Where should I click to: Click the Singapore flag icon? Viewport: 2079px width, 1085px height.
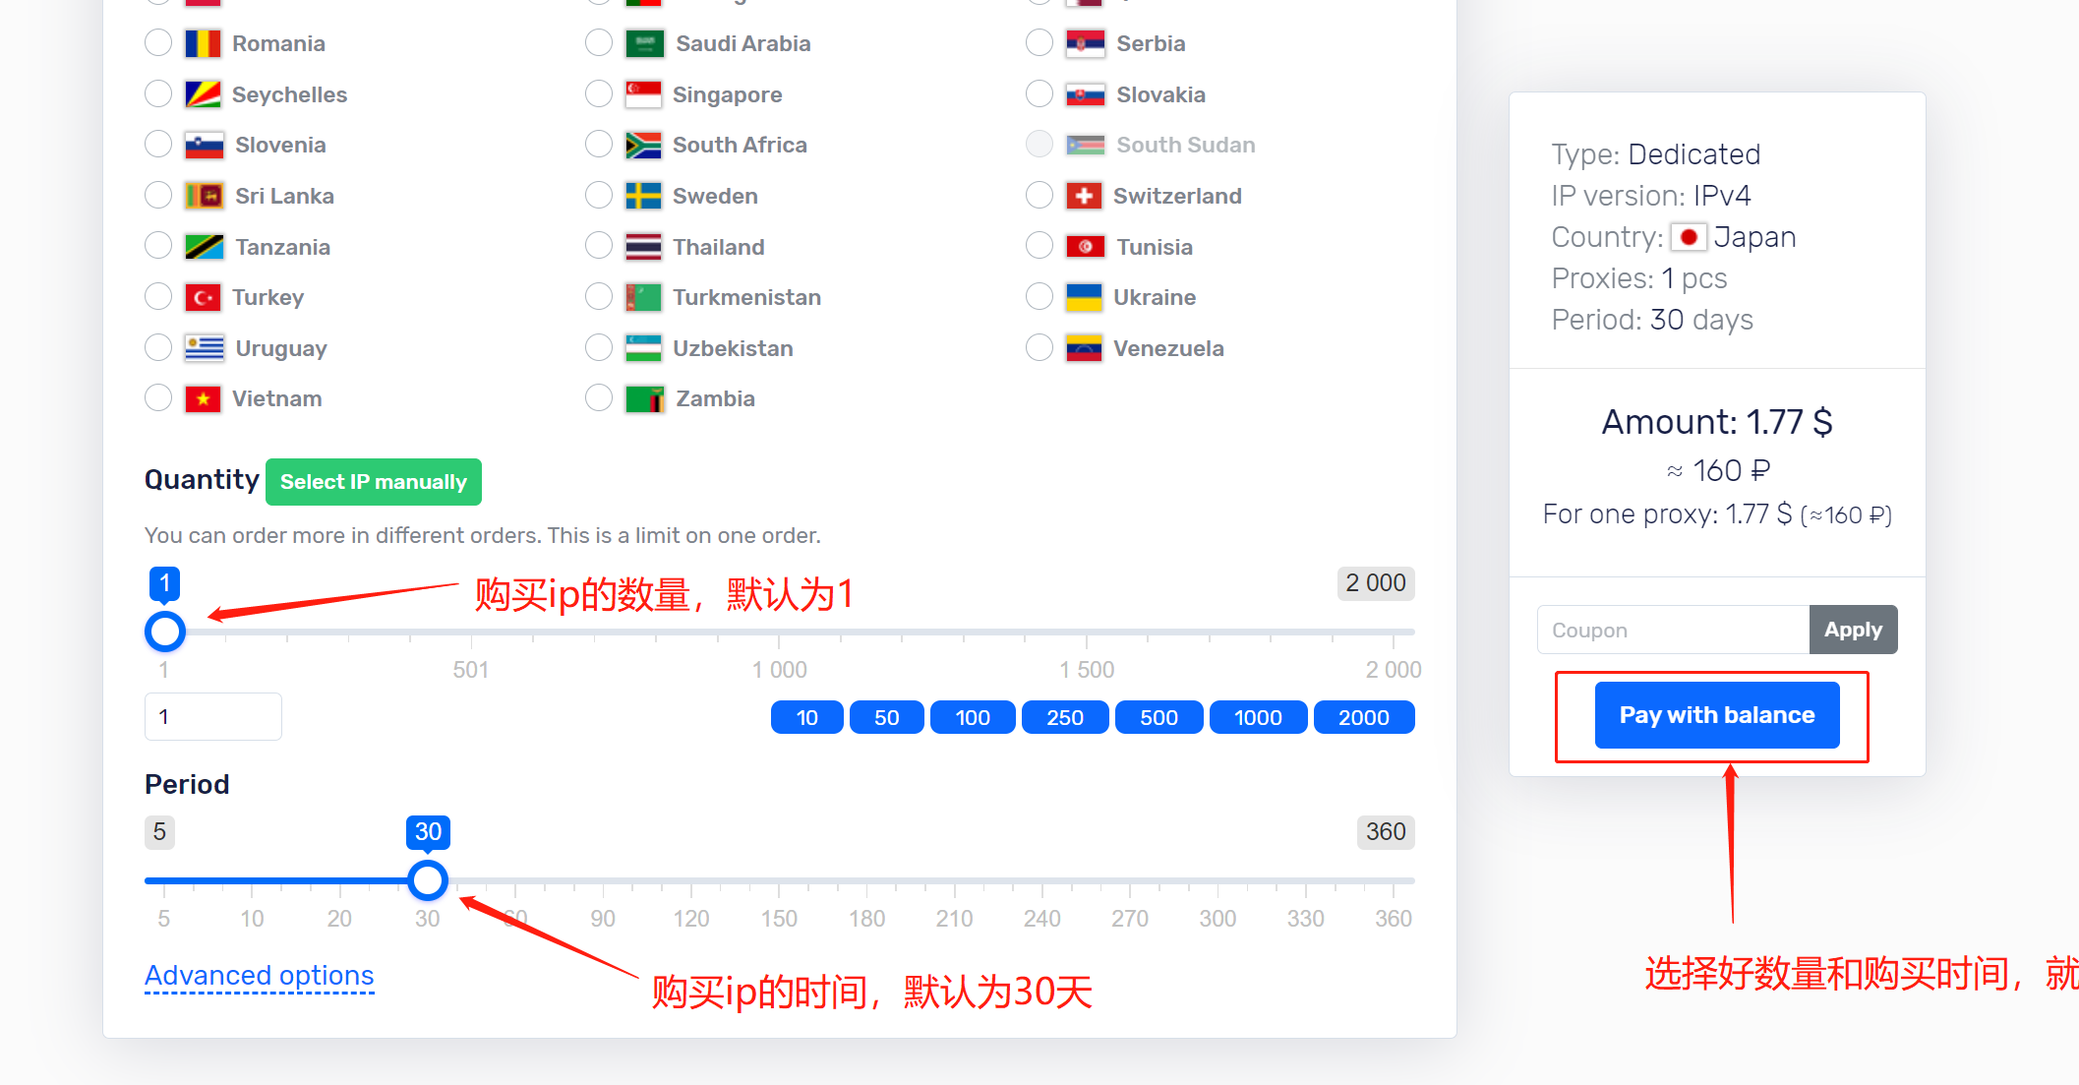644,94
